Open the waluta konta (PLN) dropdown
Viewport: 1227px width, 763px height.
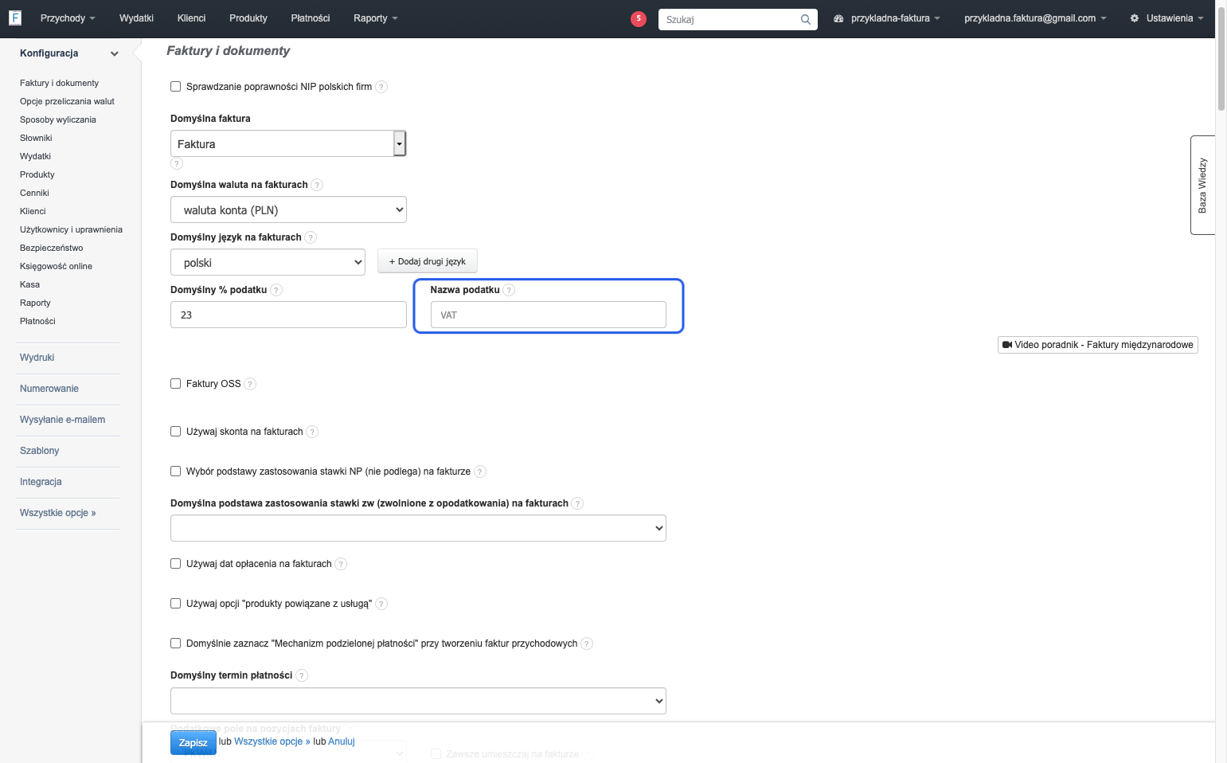pyautogui.click(x=288, y=210)
